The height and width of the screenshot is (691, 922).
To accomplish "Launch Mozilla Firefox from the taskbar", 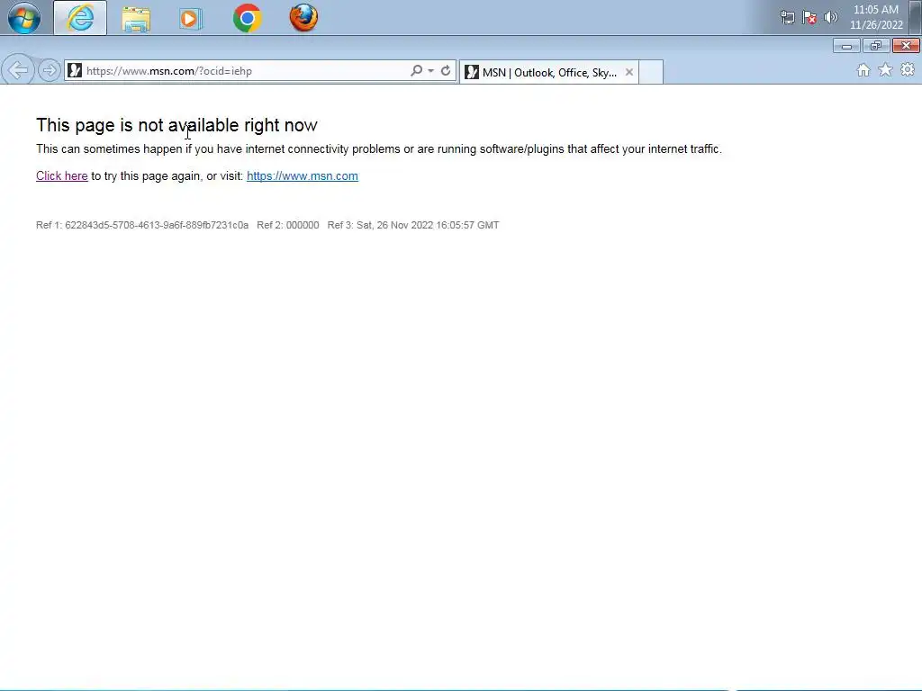I will coord(303,18).
